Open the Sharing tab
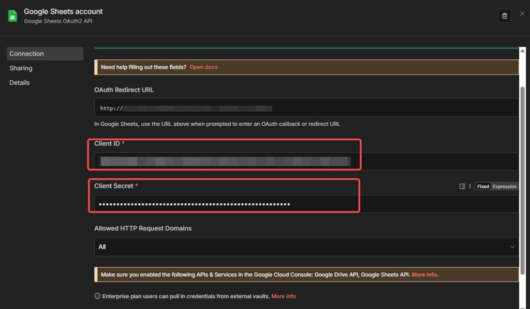This screenshot has width=530, height=309. click(x=21, y=68)
